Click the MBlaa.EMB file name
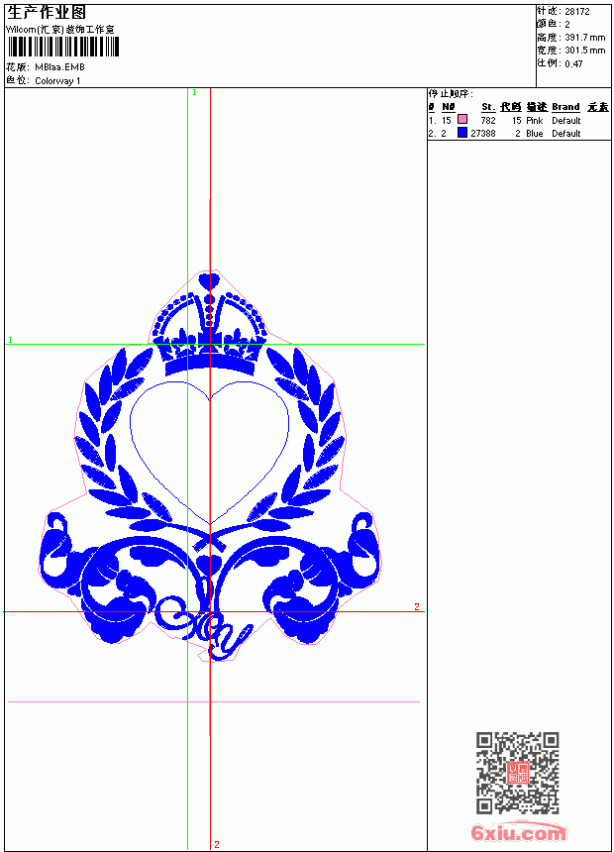Screen dimensions: 614x852 coord(59,67)
